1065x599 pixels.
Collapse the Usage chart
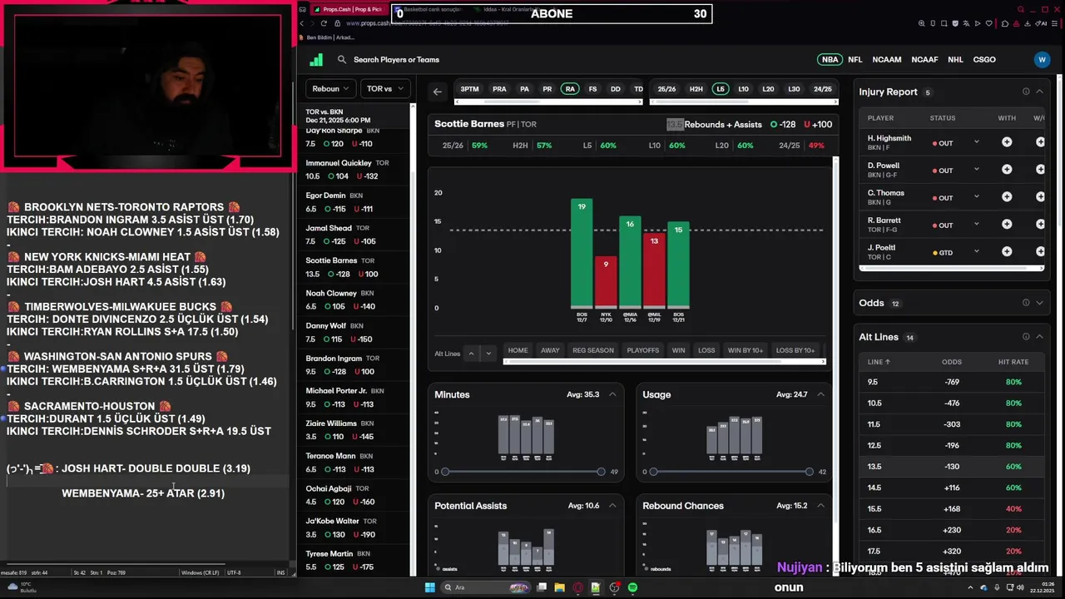point(820,394)
